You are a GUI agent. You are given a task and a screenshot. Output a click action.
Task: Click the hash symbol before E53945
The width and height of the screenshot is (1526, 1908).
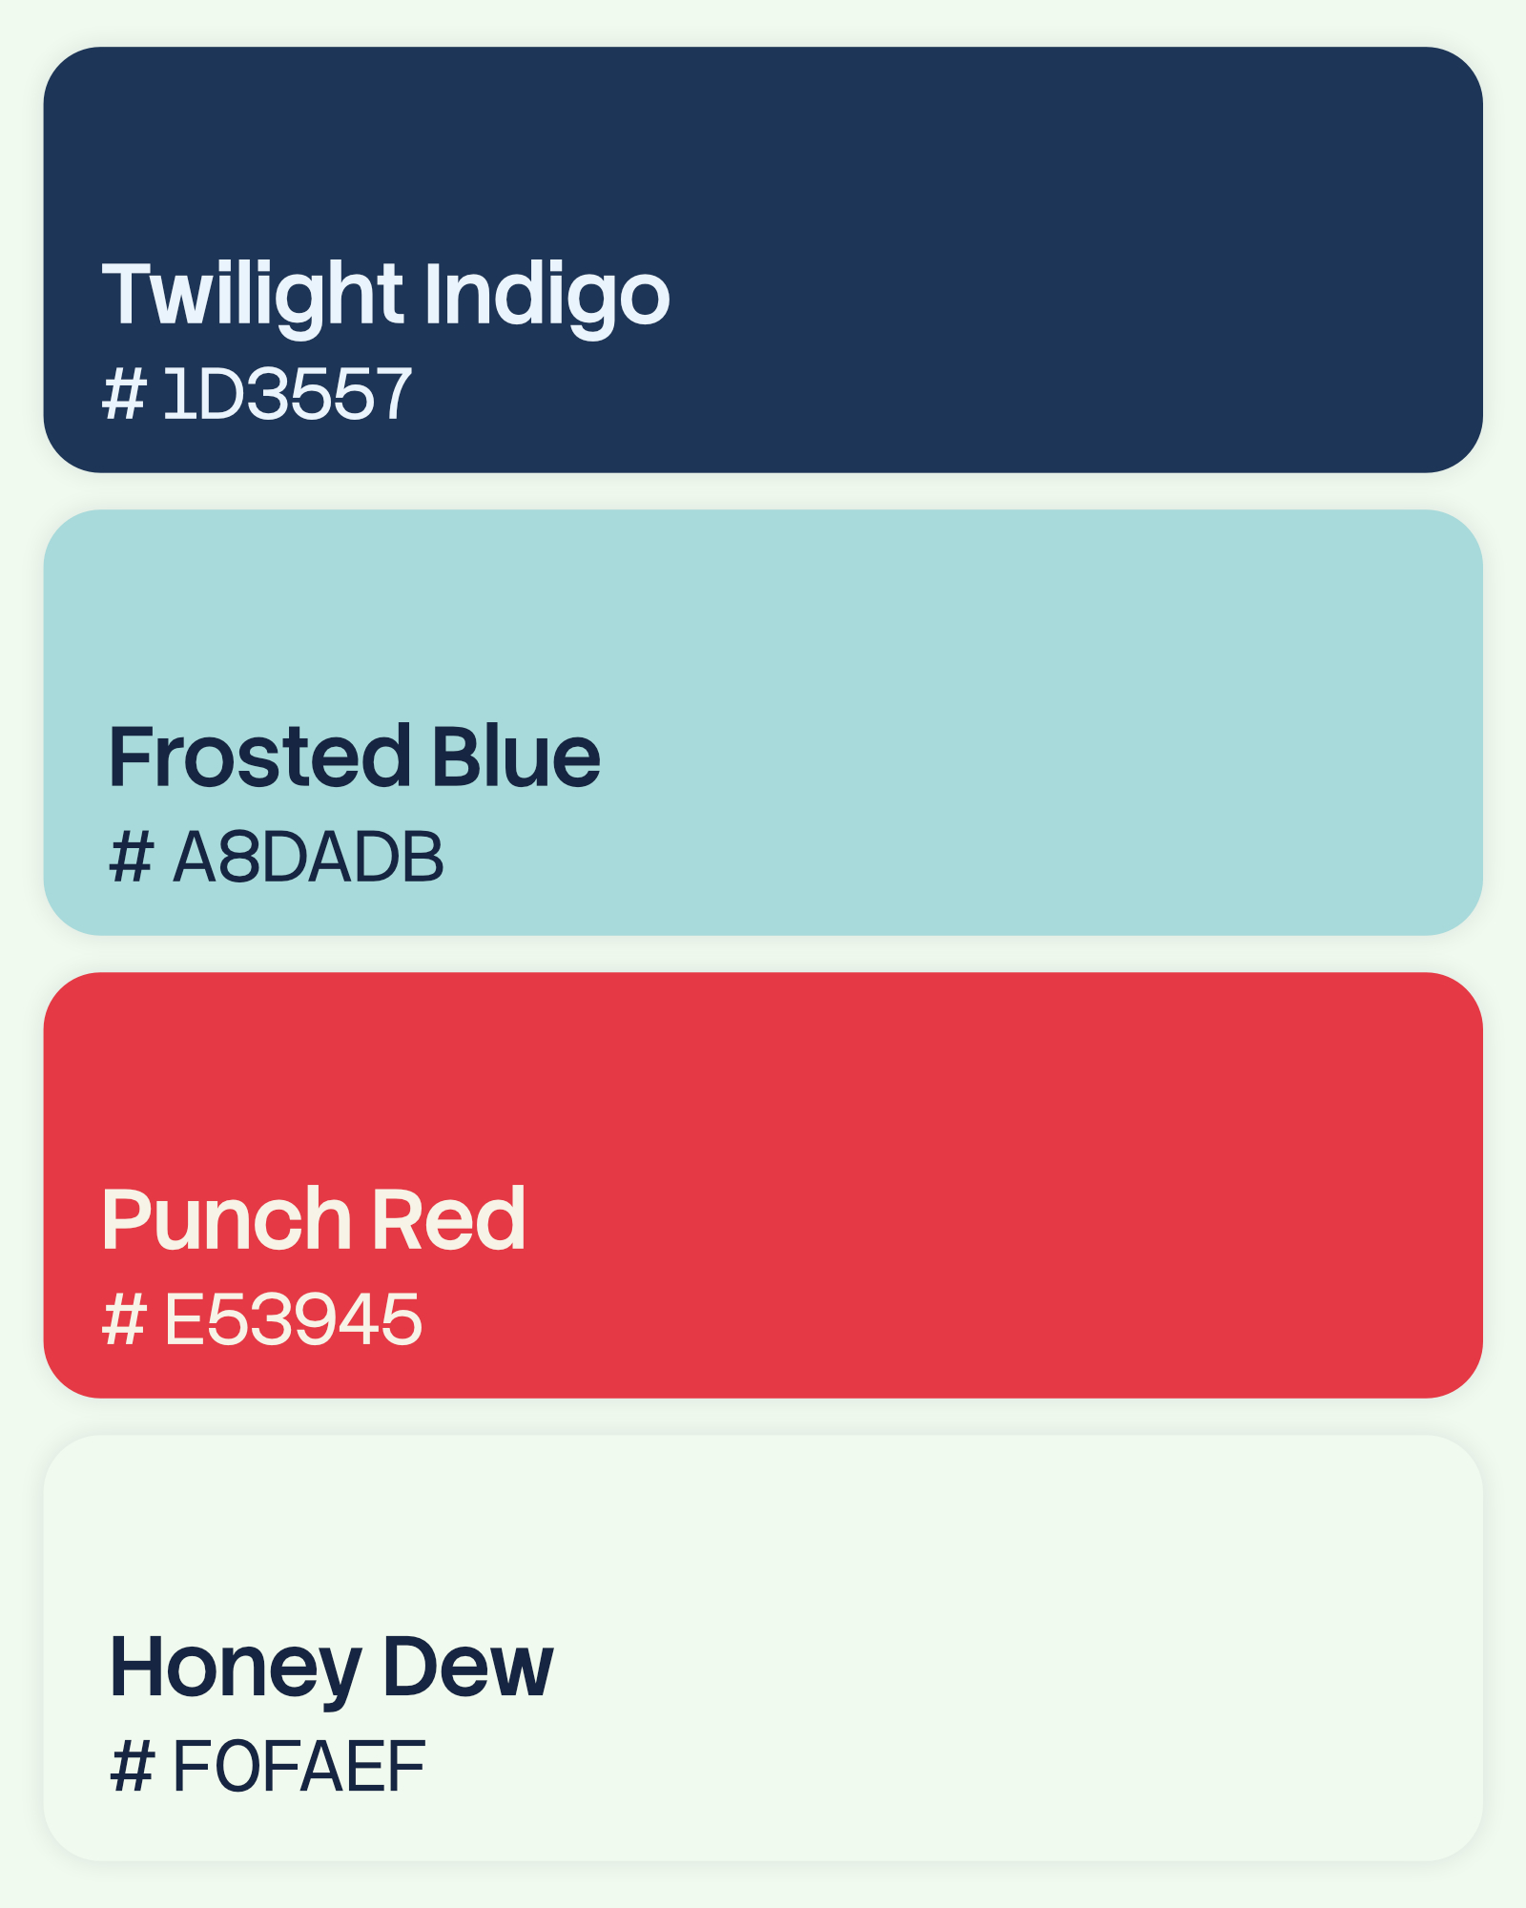(124, 1319)
